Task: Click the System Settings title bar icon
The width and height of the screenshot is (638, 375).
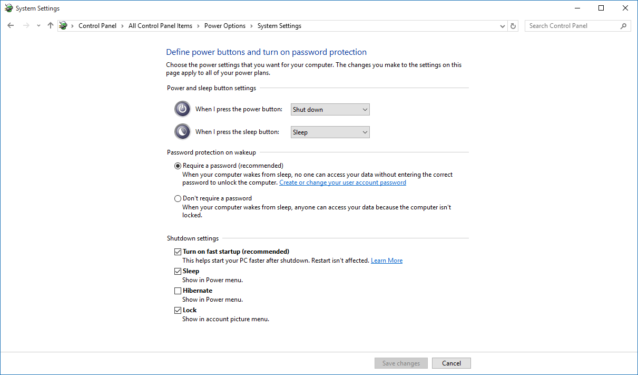Action: pos(8,8)
